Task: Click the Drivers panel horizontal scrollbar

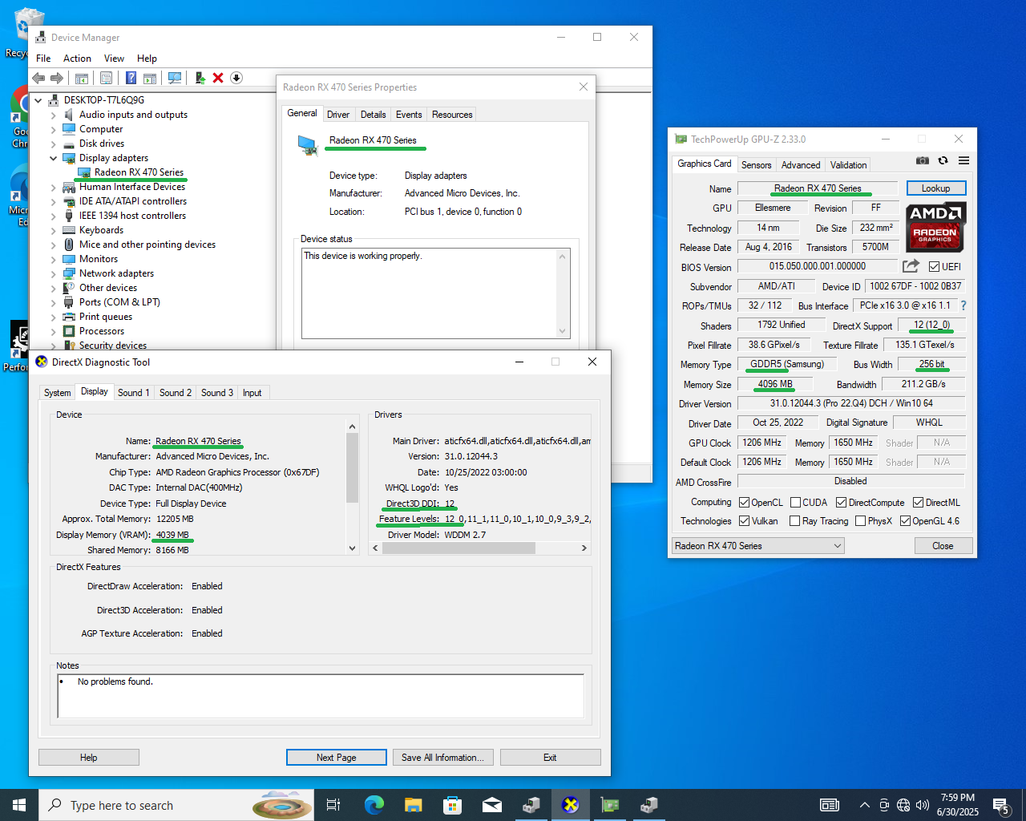Action: [458, 548]
